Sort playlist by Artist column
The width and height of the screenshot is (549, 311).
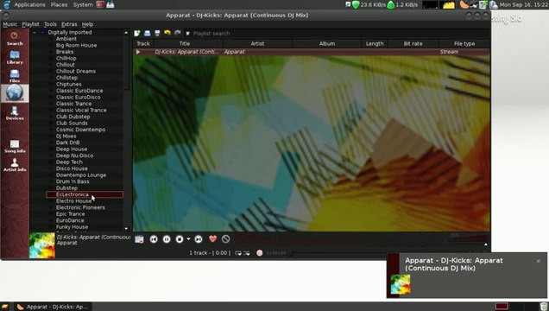[x=257, y=44]
